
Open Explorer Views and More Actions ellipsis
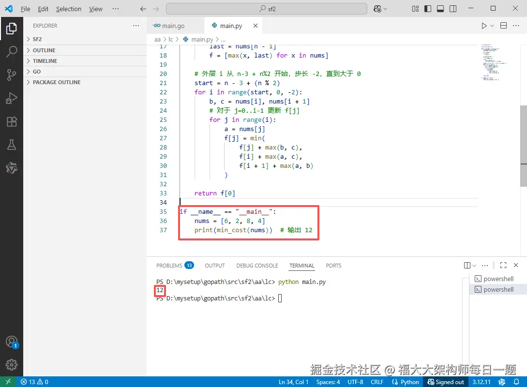(x=136, y=26)
